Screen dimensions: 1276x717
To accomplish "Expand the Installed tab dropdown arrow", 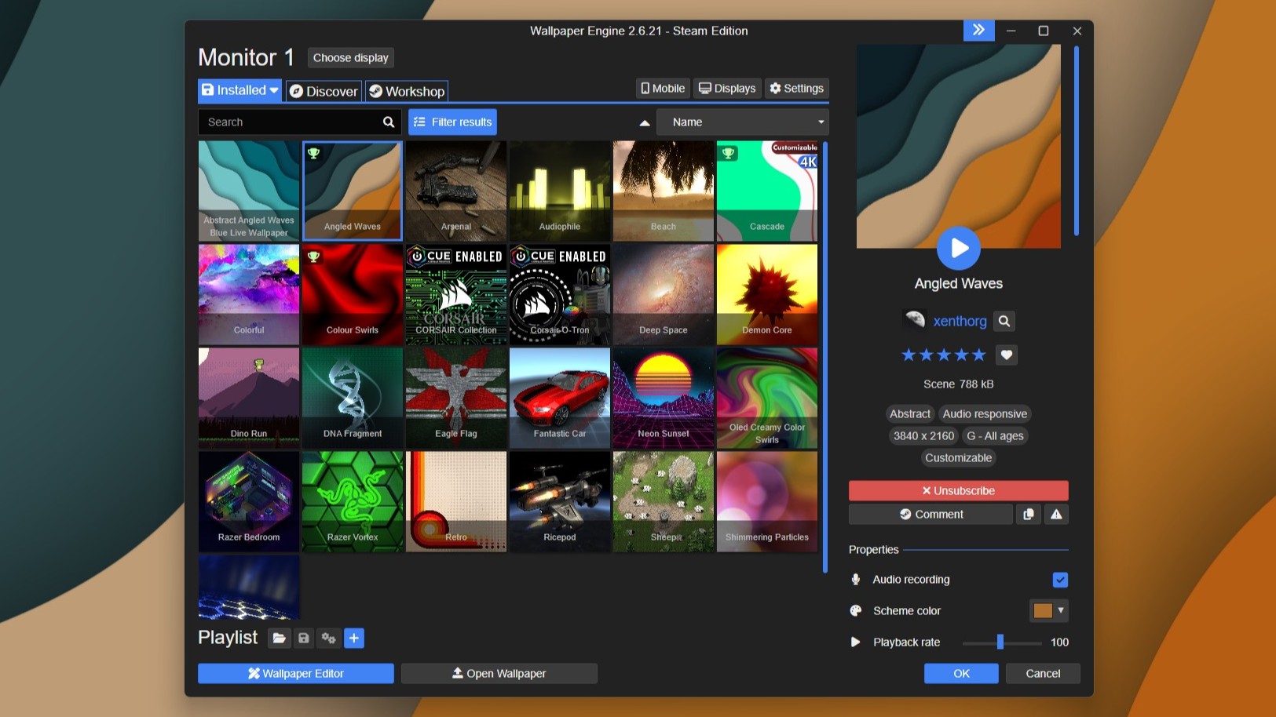I will (274, 91).
